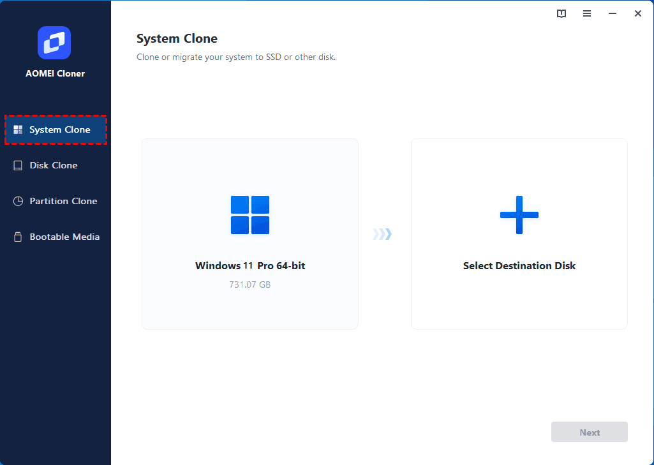Click the AOMEI Cloner logo icon
The image size is (654, 465).
tap(54, 43)
